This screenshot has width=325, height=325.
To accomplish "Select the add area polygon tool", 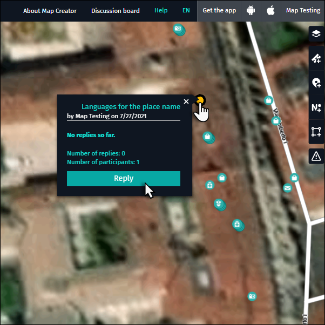I will [316, 132].
